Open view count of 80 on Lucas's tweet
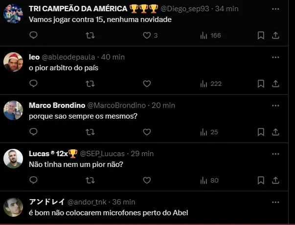 (209, 180)
